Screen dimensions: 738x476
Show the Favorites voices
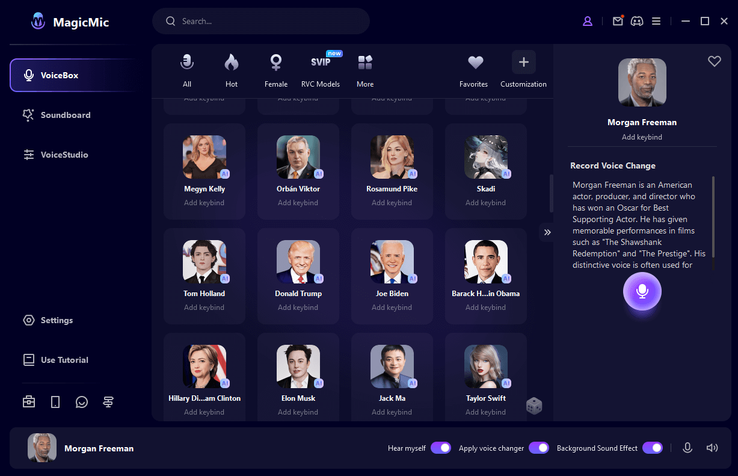(474, 70)
